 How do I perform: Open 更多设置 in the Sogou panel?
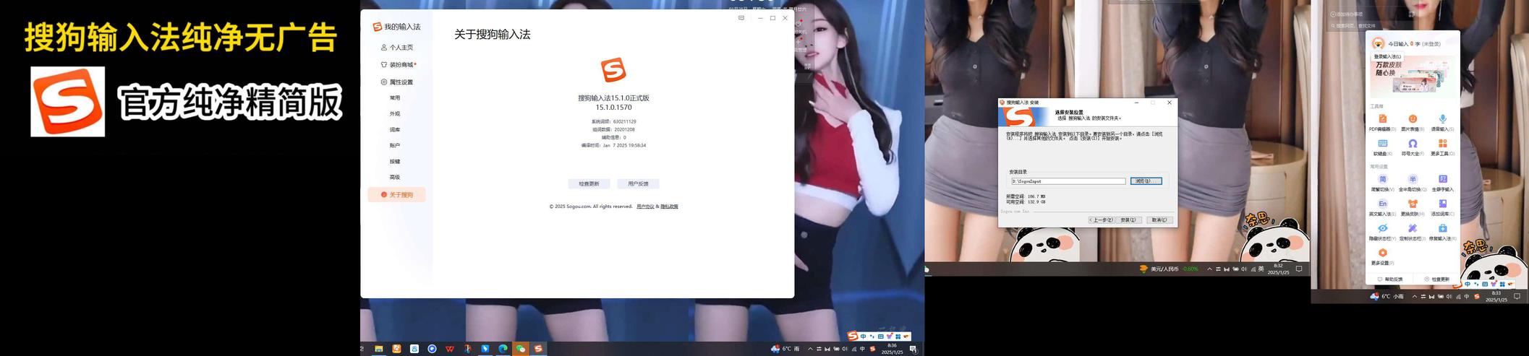point(1382,253)
